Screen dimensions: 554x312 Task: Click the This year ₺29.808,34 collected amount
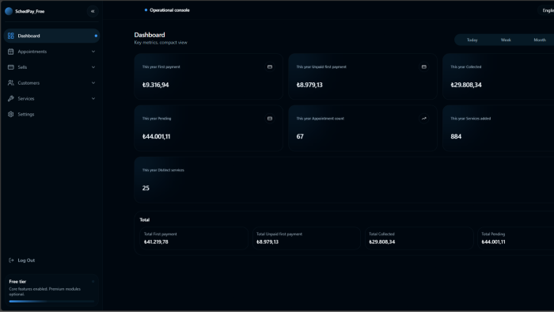click(465, 85)
